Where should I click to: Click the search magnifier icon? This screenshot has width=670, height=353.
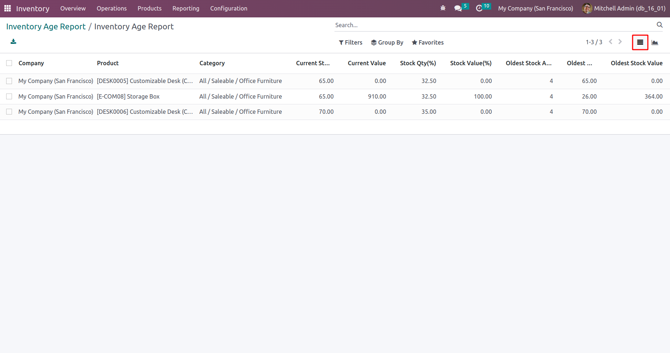pyautogui.click(x=659, y=25)
